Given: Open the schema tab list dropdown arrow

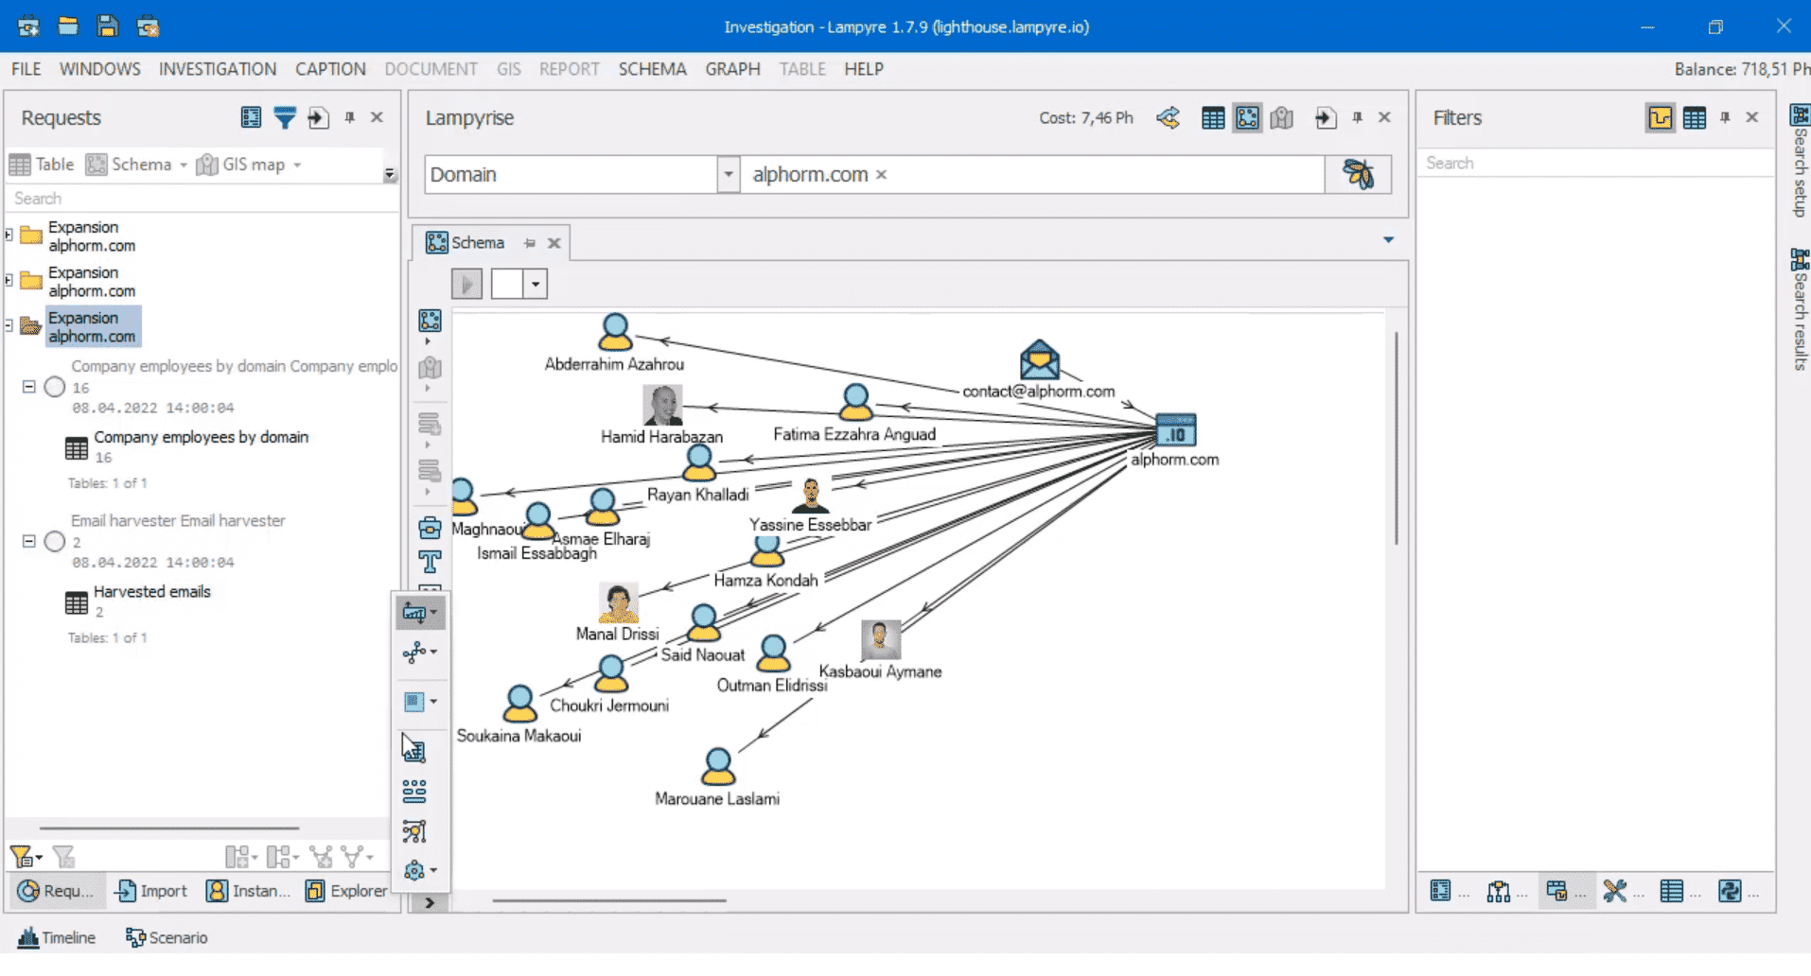Looking at the screenshot, I should [1388, 240].
